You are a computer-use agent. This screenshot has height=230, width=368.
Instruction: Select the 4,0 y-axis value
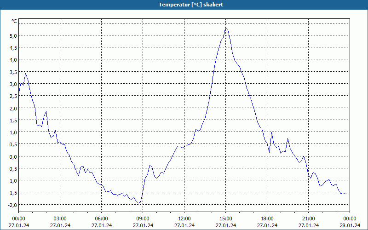pyautogui.click(x=13, y=60)
